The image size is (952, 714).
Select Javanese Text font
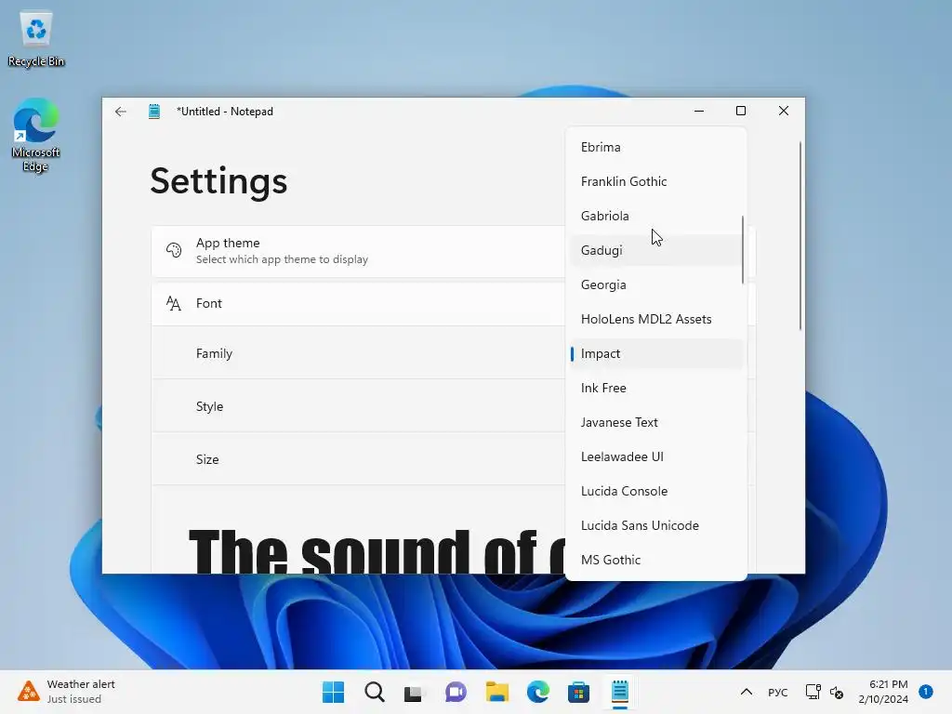pyautogui.click(x=656, y=422)
